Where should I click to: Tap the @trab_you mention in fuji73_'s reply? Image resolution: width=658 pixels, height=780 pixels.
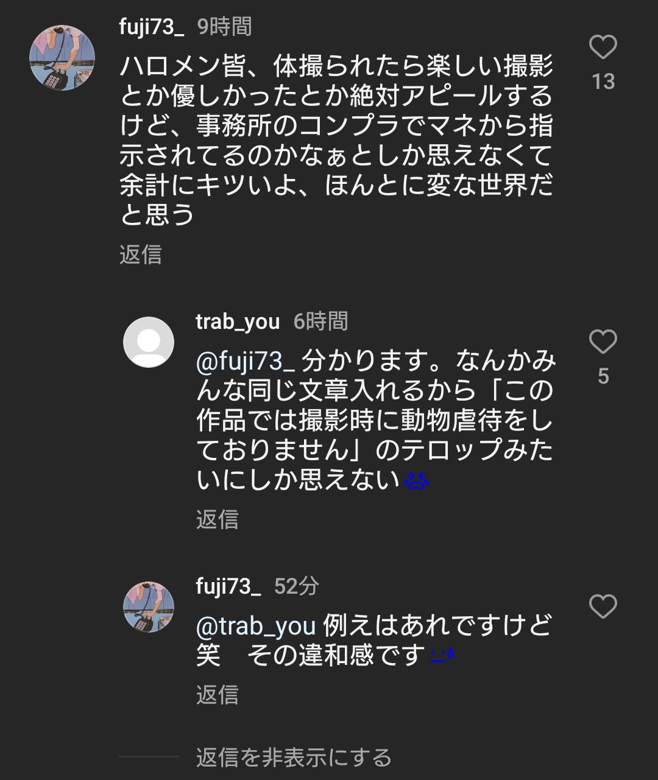coord(256,626)
